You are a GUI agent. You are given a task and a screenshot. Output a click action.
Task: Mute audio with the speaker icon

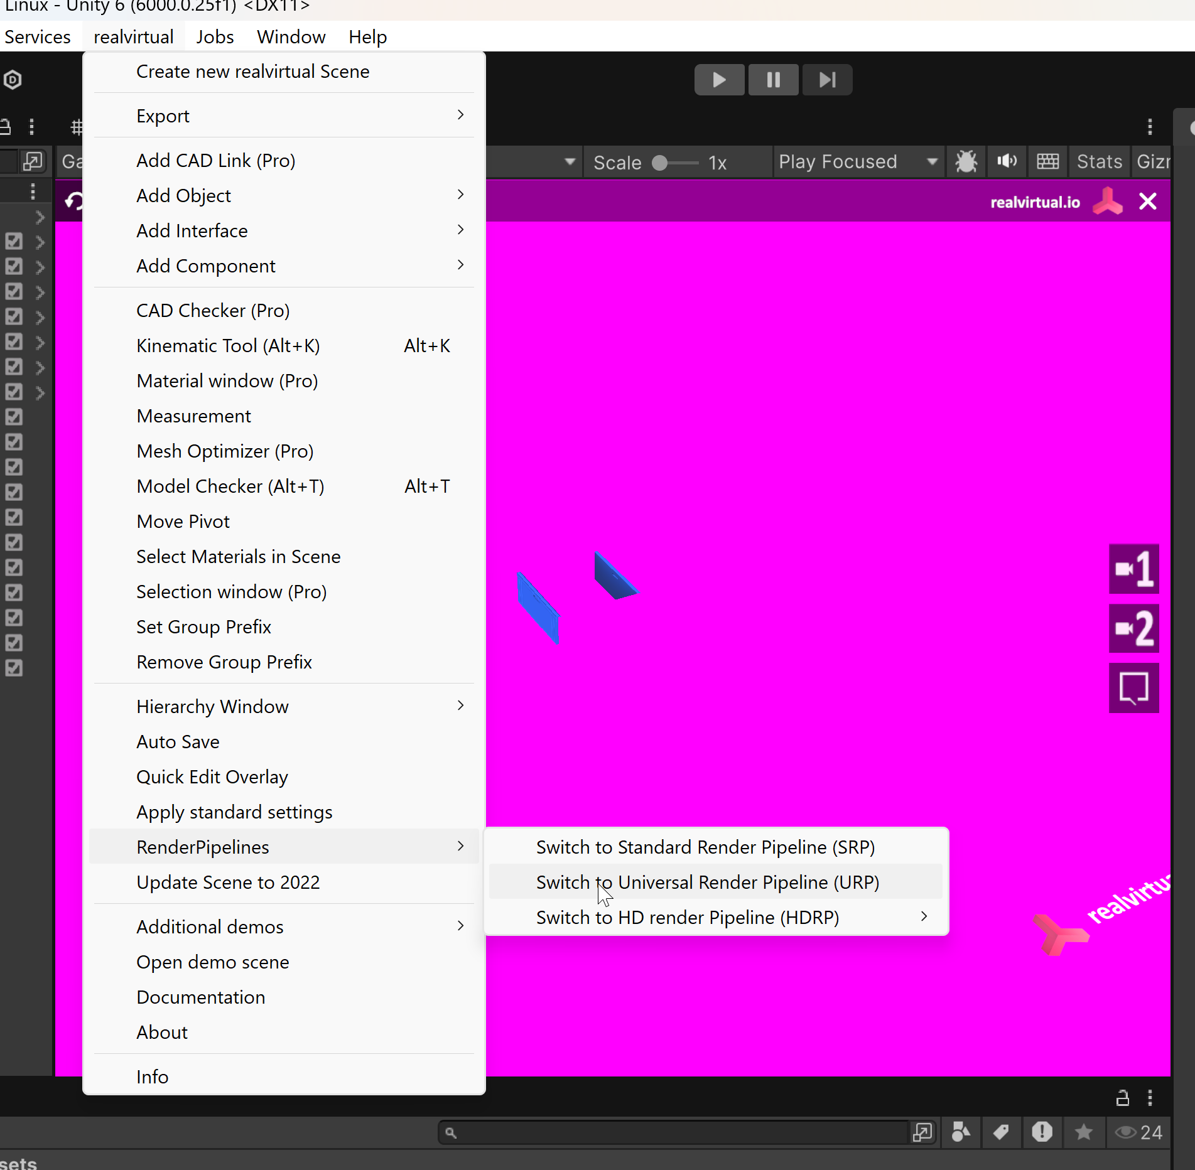1007,162
